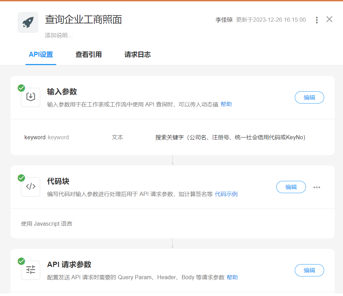Switch to the 请求日志 tab

click(x=137, y=55)
